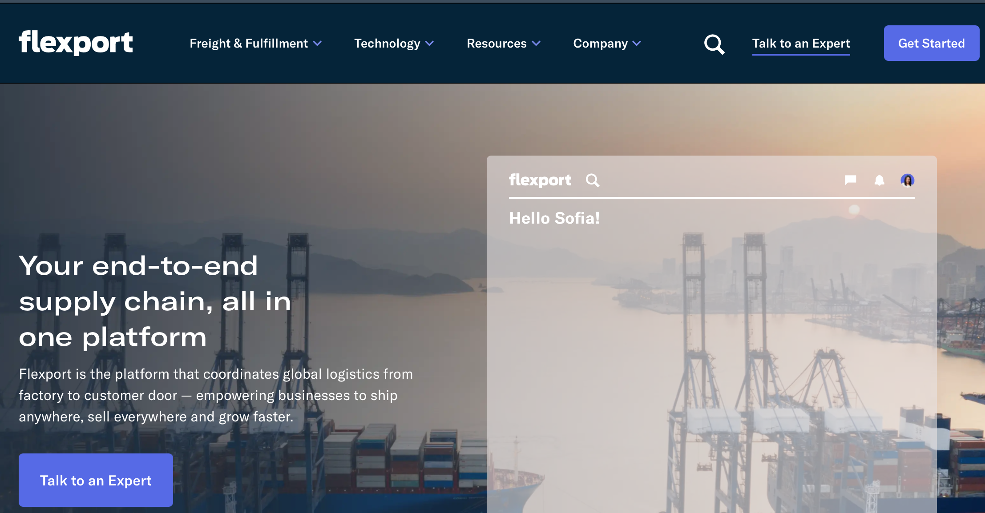Screen dimensions: 985x513
Task: Click the Flexport logo inside the dashboard preview
Action: [x=540, y=180]
